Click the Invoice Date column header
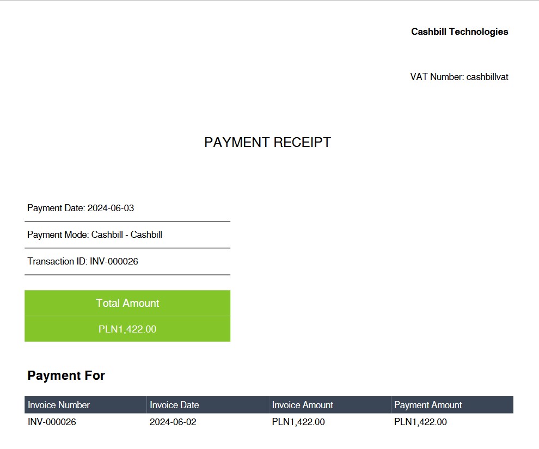539x449 pixels. pos(173,405)
